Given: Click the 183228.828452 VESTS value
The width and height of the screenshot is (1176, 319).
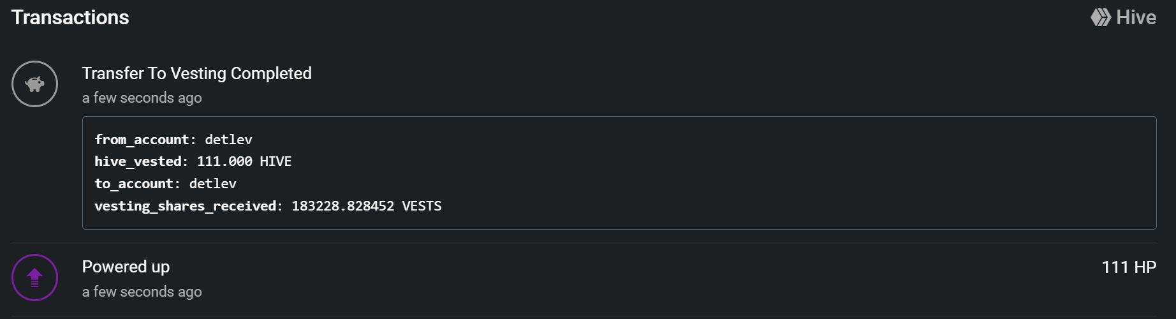Looking at the screenshot, I should point(366,206).
